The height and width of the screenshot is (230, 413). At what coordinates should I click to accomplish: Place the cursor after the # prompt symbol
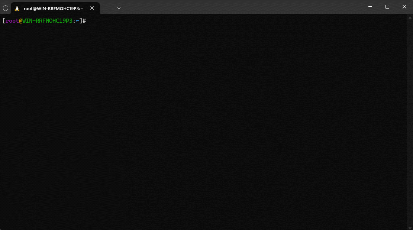point(87,21)
